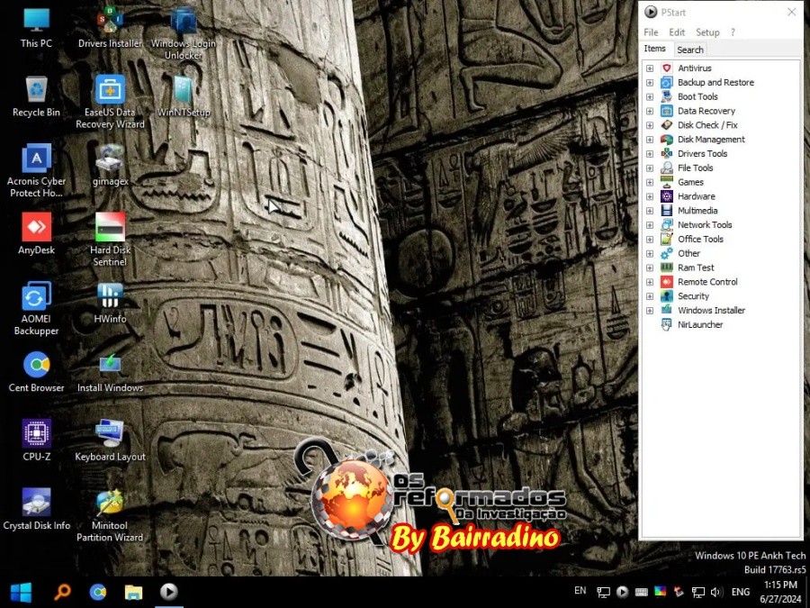Expand the Data Recovery tree node

[x=650, y=111]
